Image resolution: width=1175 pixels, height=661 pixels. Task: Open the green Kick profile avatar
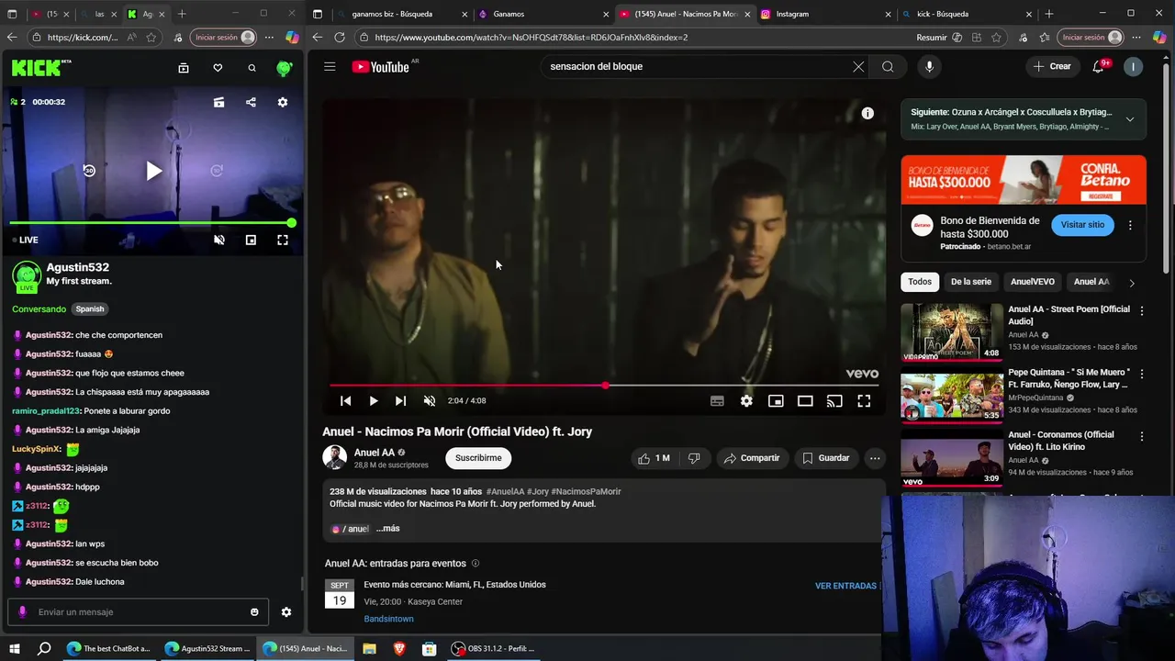coord(285,68)
